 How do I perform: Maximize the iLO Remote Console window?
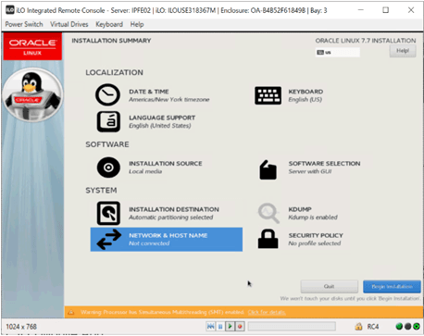click(385, 10)
